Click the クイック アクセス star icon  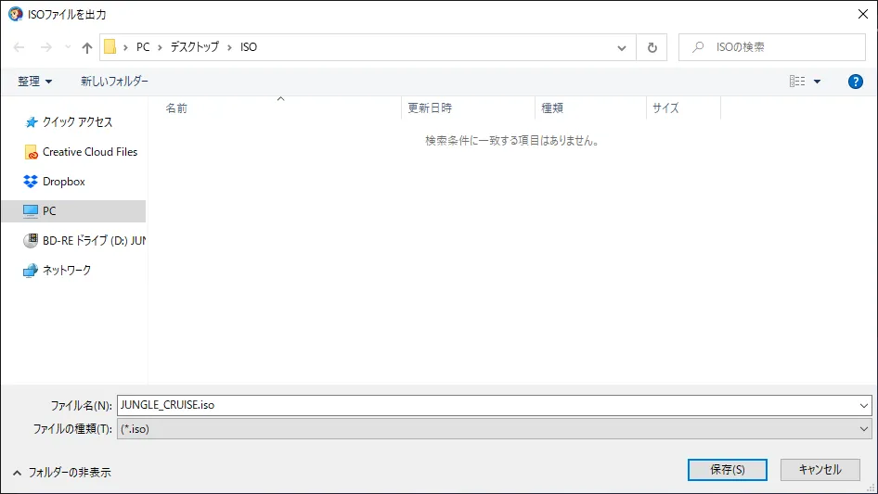[32, 122]
